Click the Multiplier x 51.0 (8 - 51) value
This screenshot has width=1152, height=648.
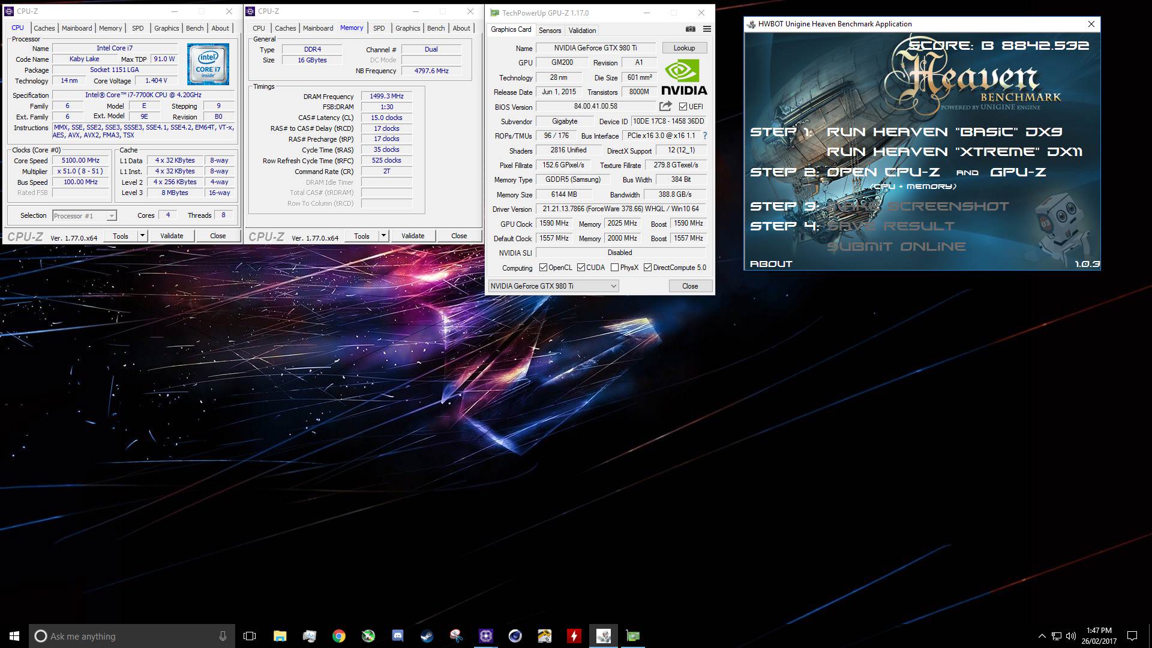[81, 171]
